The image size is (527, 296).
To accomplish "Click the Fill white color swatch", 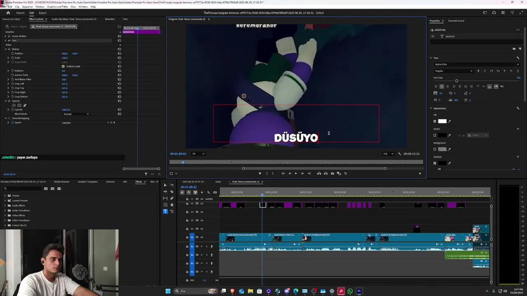I will [x=442, y=121].
